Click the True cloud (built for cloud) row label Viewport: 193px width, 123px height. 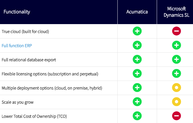[x=25, y=32]
